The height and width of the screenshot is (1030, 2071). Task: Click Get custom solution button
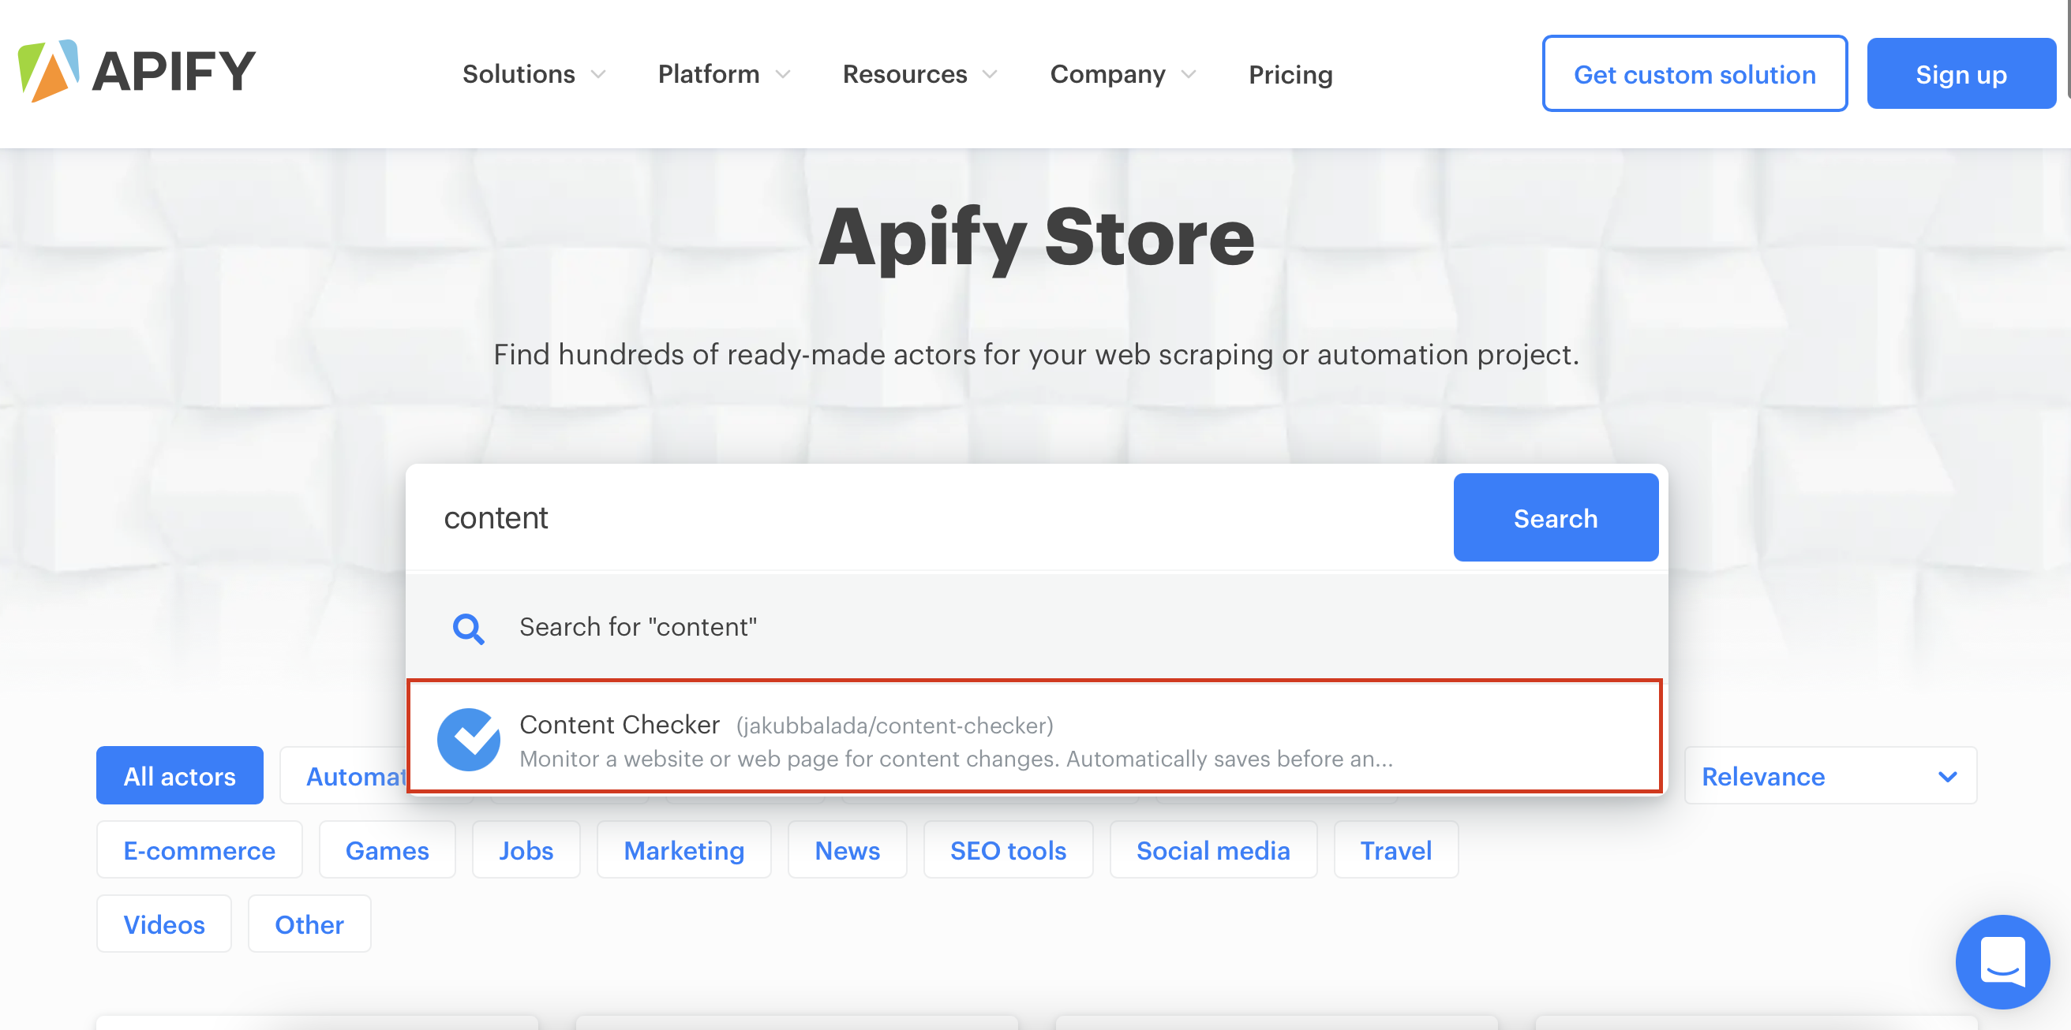1694,74
